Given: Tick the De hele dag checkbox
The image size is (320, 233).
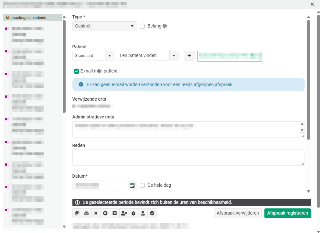Looking at the screenshot, I should [x=142, y=185].
